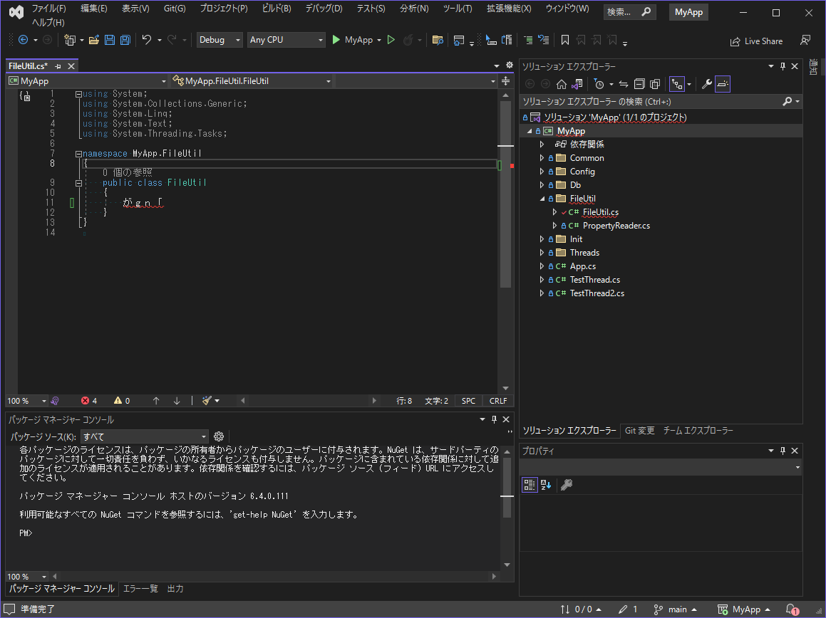Image resolution: width=826 pixels, height=618 pixels.
Task: Open the ビルド(B) menu
Action: click(276, 9)
